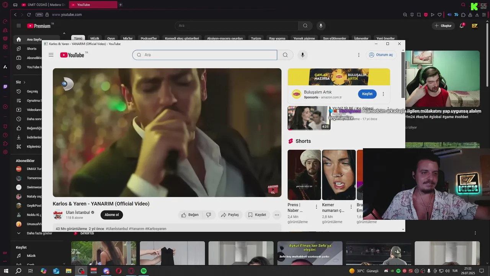Click the www.youtube.com address bar
The image size is (490, 276).
pos(67,15)
